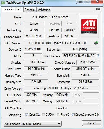Image resolution: width=104 pixels, height=129 pixels.
Task: Click the Close button
Action: [92, 123]
